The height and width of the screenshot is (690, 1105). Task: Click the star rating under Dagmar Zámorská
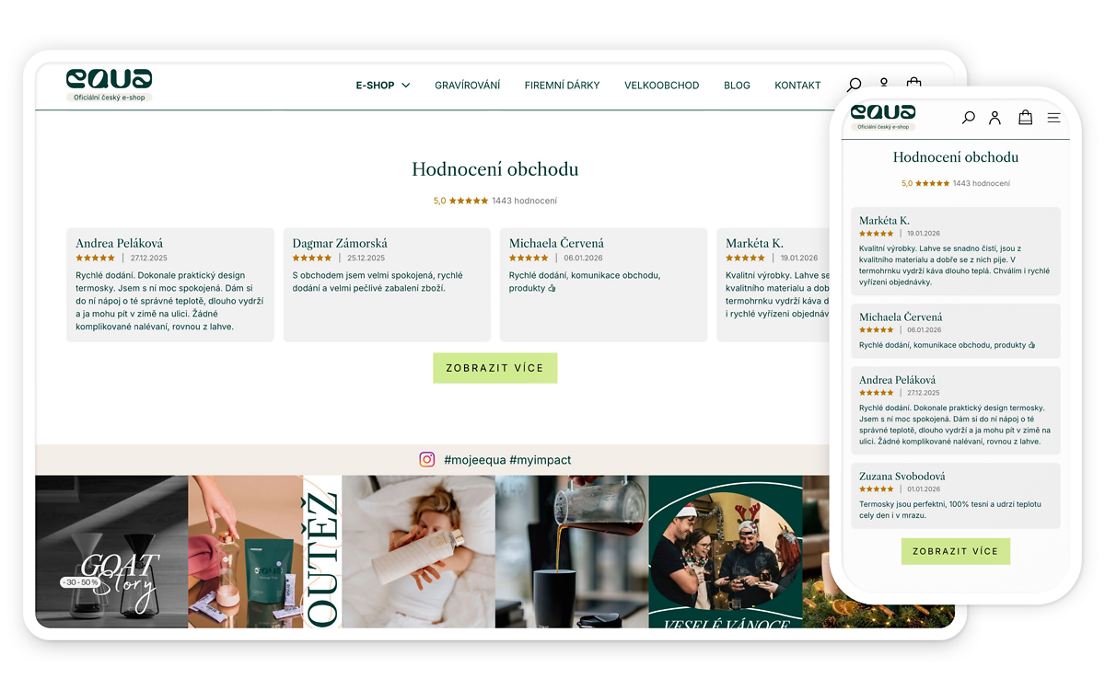point(312,259)
